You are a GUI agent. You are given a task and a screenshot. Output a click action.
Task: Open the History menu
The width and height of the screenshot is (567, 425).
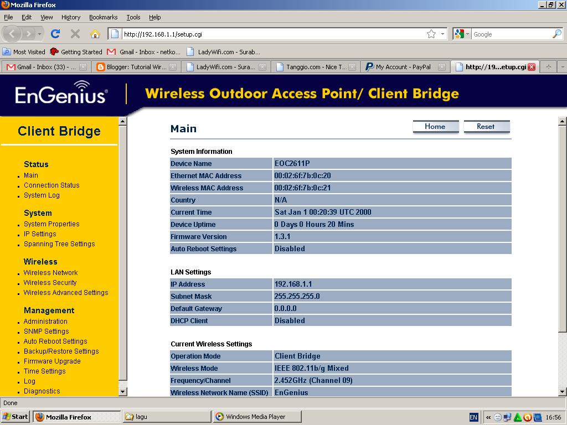point(70,17)
